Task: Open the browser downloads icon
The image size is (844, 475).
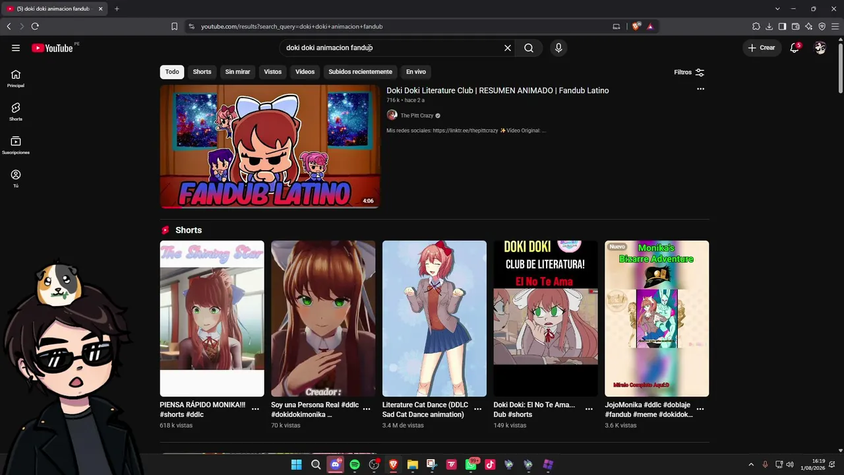Action: click(769, 26)
